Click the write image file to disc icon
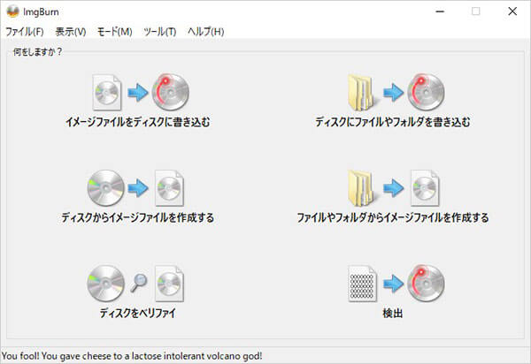The height and width of the screenshot is (364, 531). (141, 92)
